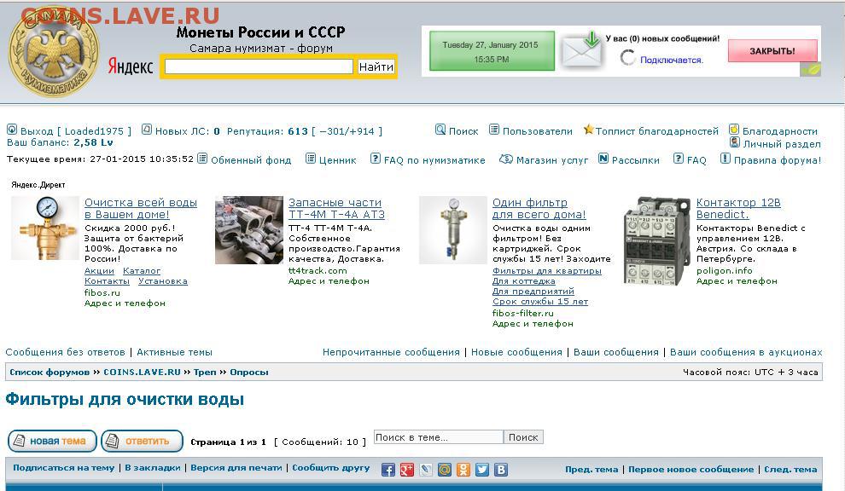The image size is (845, 491).
Task: Open the Каталог ad sublink
Action: pyautogui.click(x=142, y=271)
